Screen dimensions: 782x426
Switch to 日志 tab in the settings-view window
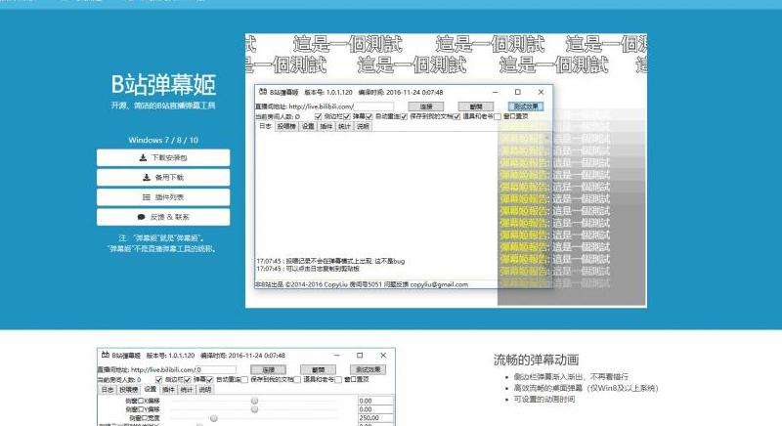tap(108, 390)
